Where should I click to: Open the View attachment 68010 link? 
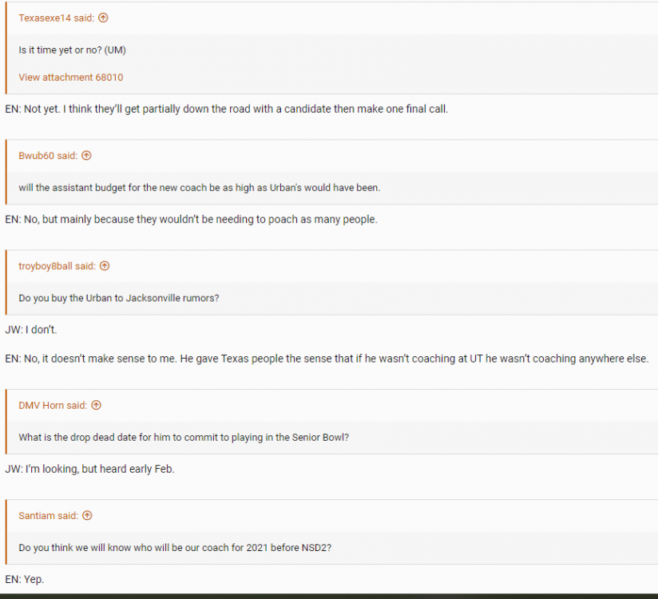click(x=70, y=77)
